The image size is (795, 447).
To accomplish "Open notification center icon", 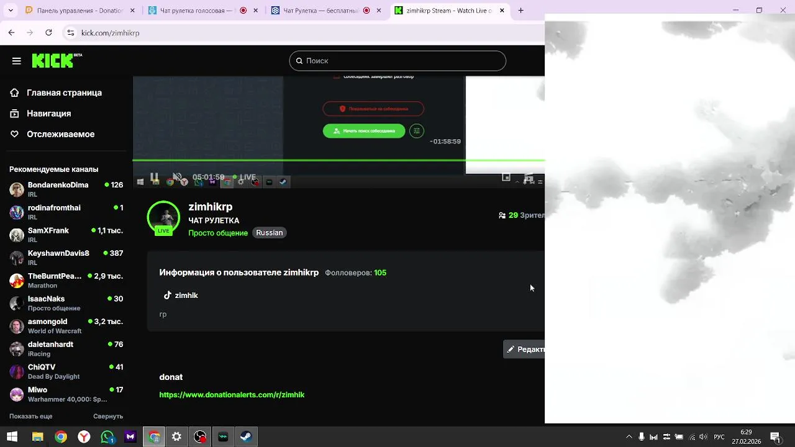I will [x=775, y=437].
